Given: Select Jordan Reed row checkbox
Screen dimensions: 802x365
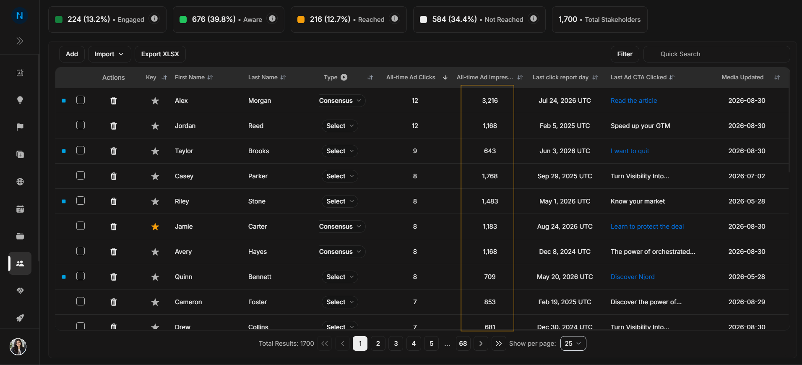Looking at the screenshot, I should [81, 125].
